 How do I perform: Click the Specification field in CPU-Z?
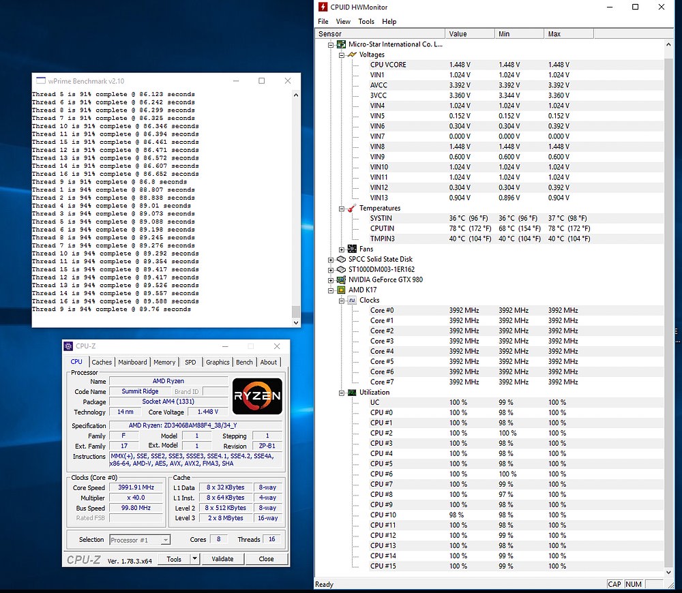pyautogui.click(x=196, y=425)
